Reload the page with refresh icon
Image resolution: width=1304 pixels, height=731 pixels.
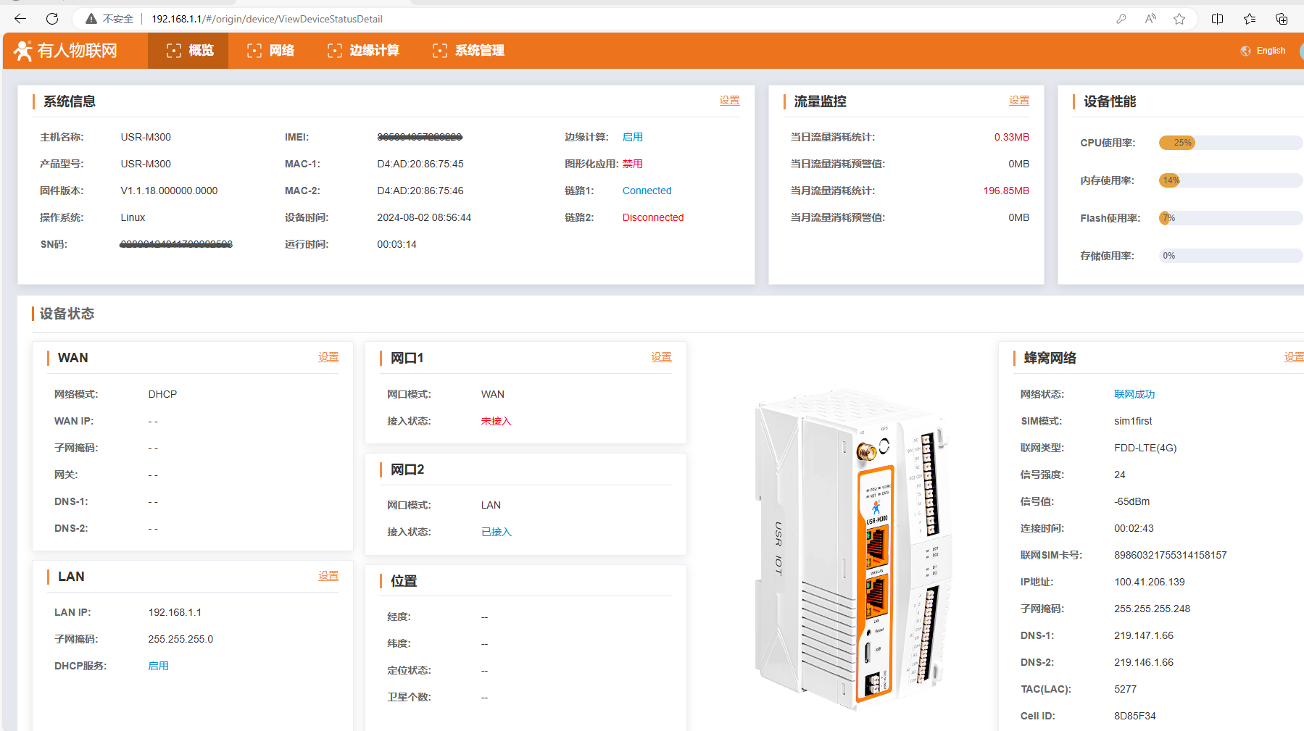point(52,19)
